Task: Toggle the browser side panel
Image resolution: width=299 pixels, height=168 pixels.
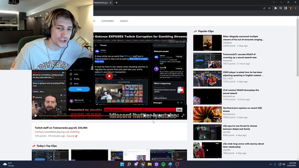Action: 285,8
